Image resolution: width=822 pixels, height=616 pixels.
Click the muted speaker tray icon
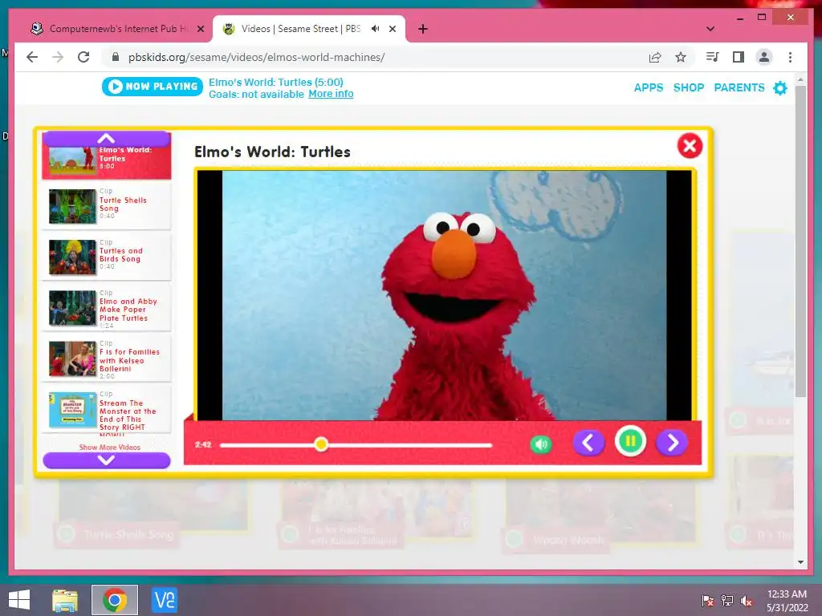point(747,601)
